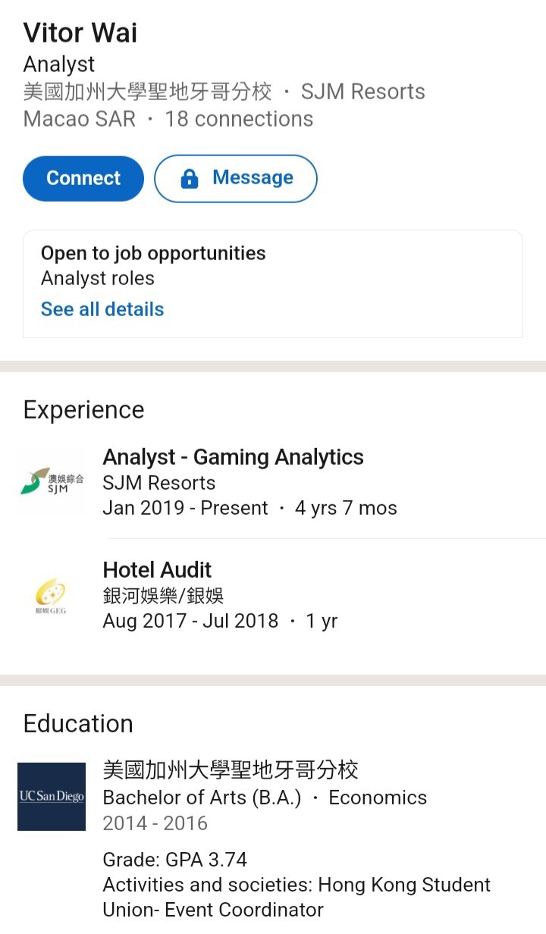Screen dimensions: 546x934
Task: Click the Experience section heading
Action: click(83, 410)
